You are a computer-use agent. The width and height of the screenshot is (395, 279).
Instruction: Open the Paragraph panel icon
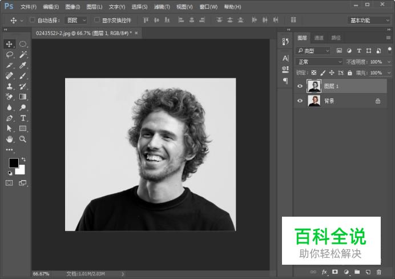coord(285,81)
